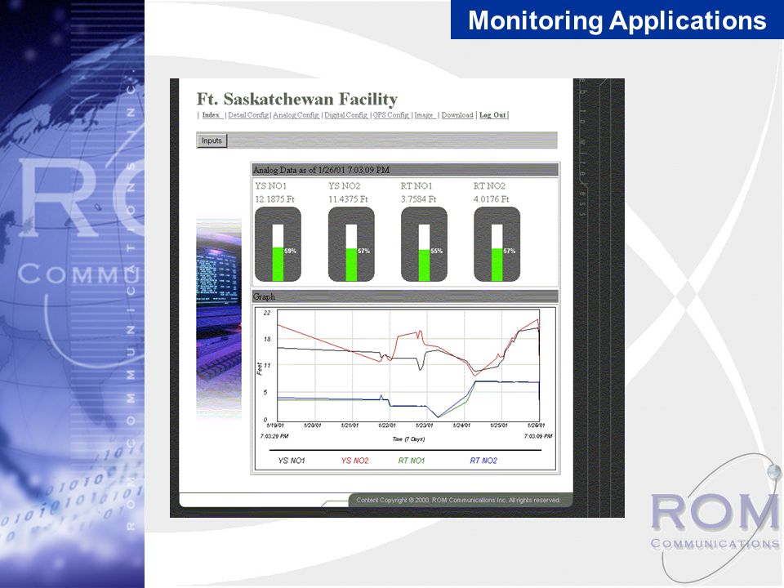Click the Analog Data timestamp header
This screenshot has height=588, width=784.
405,170
